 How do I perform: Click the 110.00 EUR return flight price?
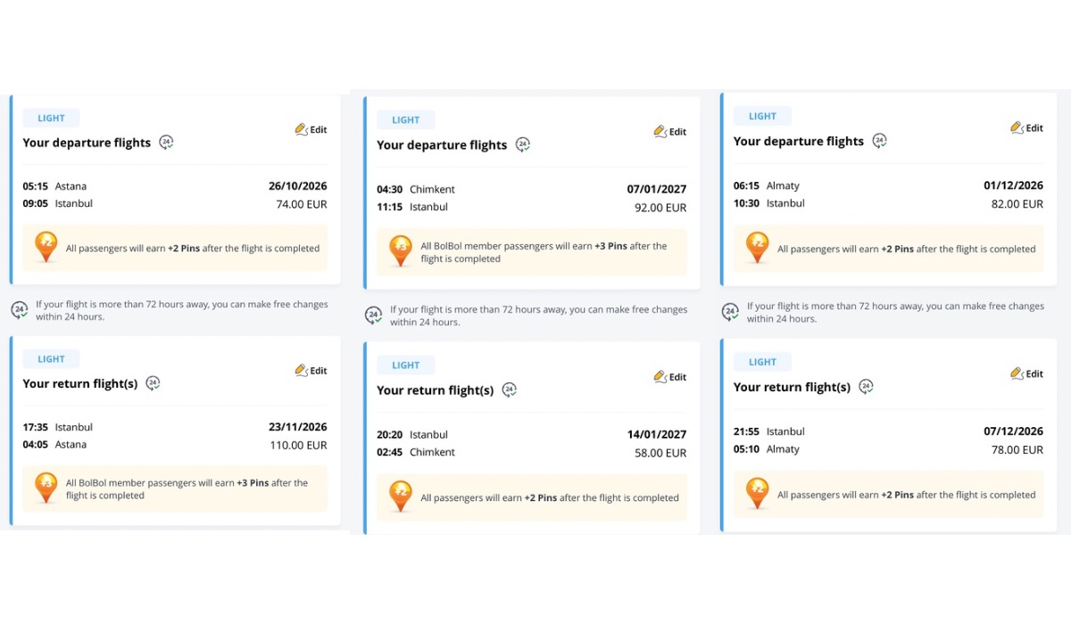click(x=299, y=445)
